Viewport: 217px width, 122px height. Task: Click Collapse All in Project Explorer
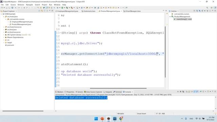tap(39, 11)
